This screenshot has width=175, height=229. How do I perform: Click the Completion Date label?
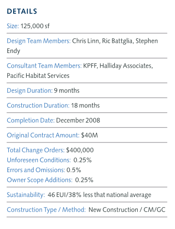click(x=31, y=121)
